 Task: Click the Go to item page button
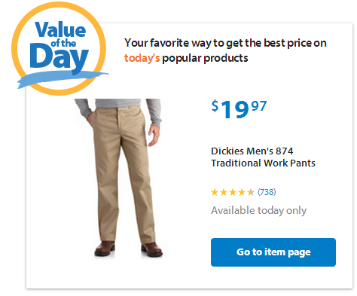click(x=273, y=252)
